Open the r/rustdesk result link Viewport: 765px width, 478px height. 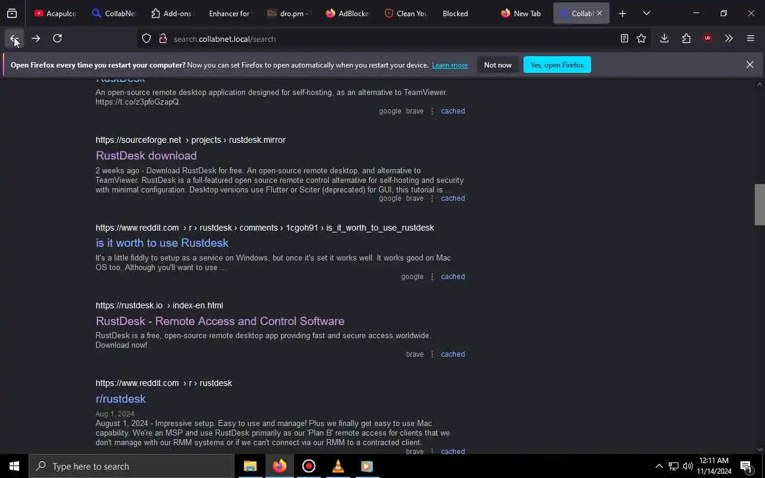pos(121,399)
